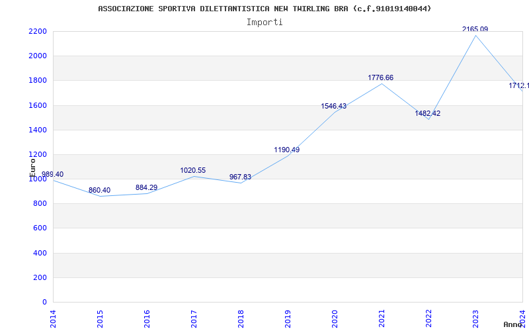529x331 pixels.
Task: Click the x-axis year 2021
Action: click(382, 319)
